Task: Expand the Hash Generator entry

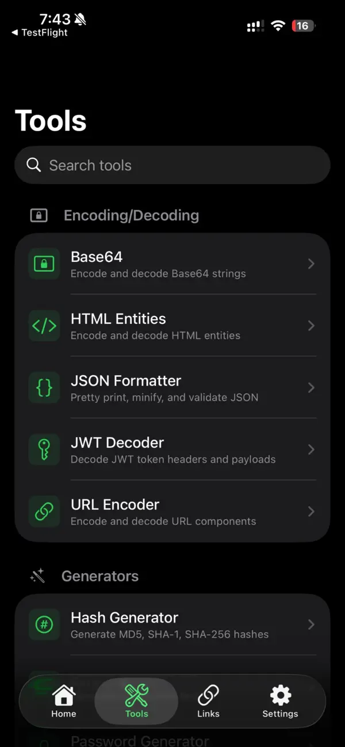Action: pos(311,624)
